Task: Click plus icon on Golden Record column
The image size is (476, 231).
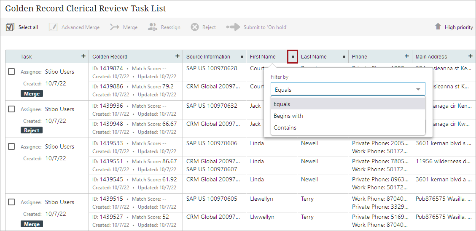Action: [177, 56]
